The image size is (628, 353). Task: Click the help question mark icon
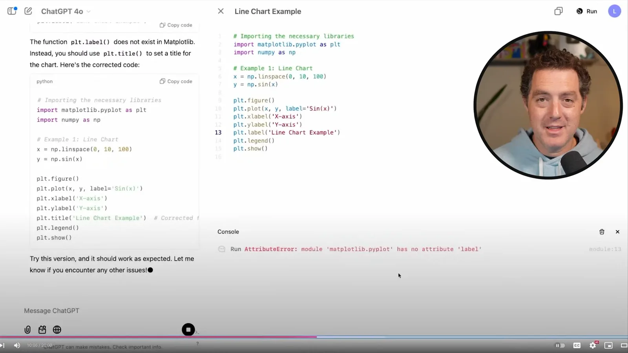pos(197,344)
